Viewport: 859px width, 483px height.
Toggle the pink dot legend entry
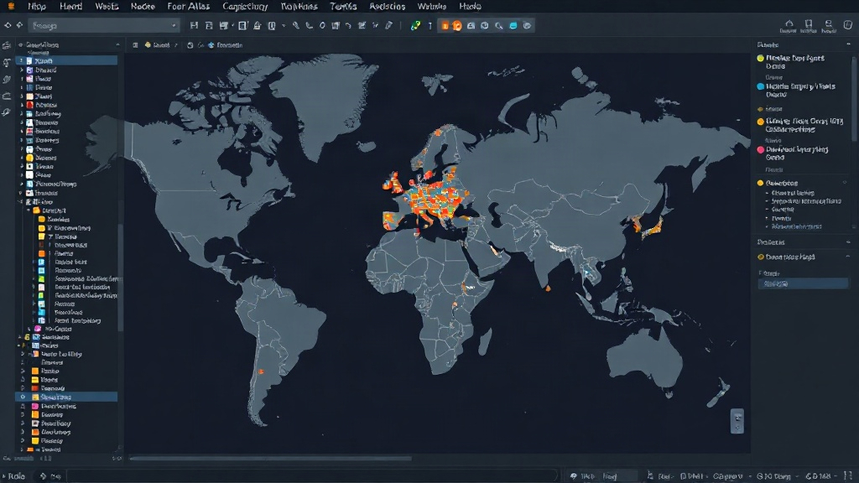tap(760, 149)
